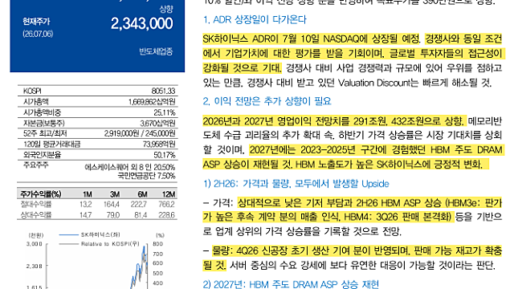Click the current price 2,343,000
Screen dimensions: 514x289
click(141, 23)
